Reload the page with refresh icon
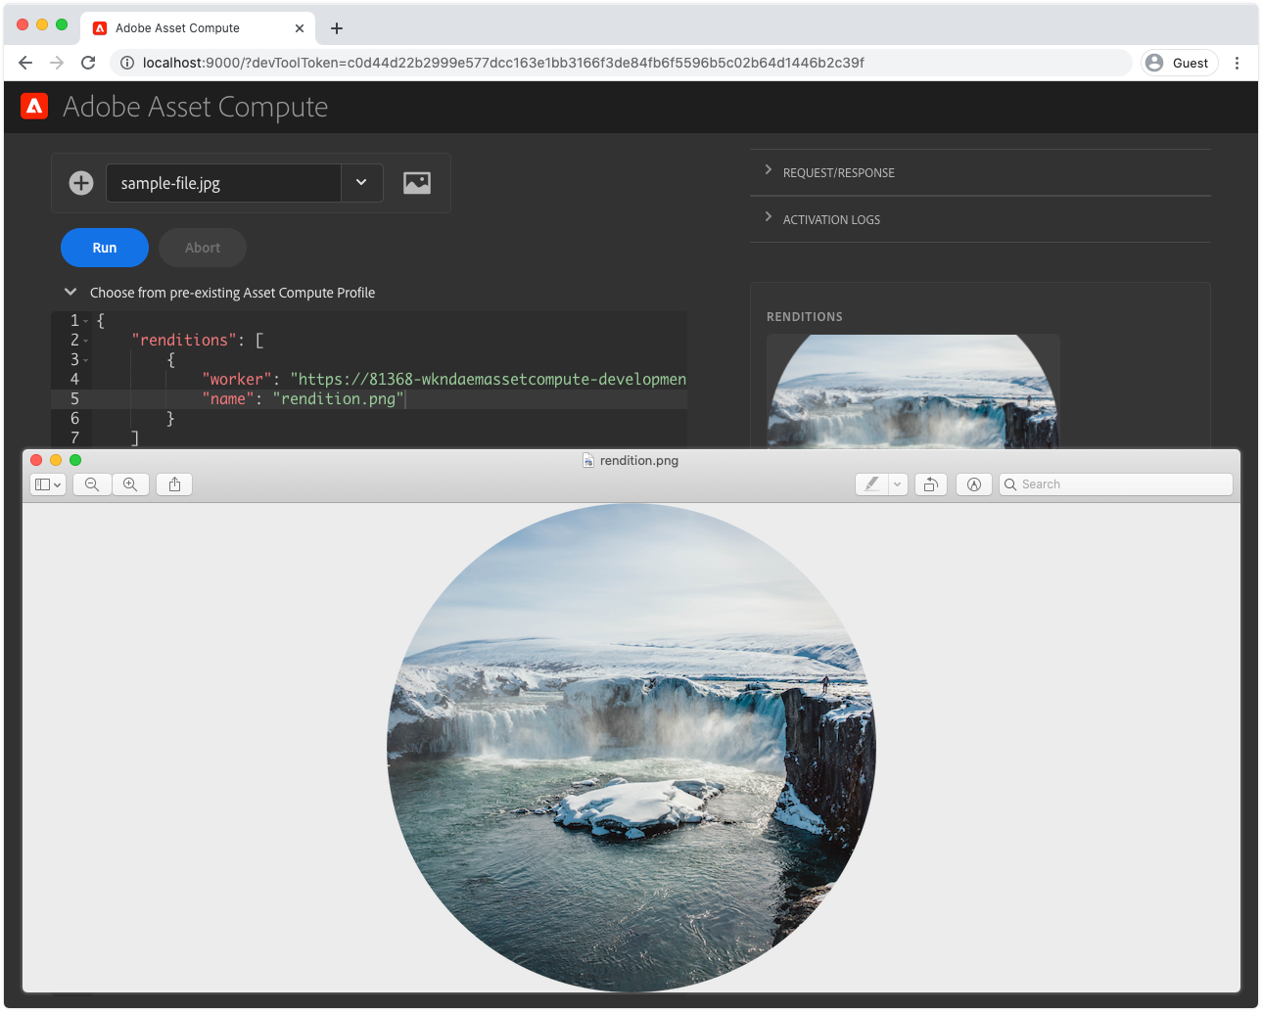Image resolution: width=1262 pixels, height=1012 pixels. (88, 63)
